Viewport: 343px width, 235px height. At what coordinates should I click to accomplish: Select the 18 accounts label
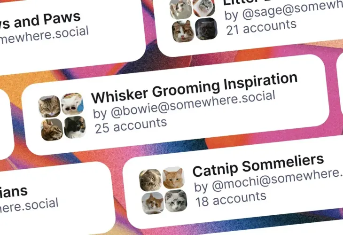click(x=231, y=199)
